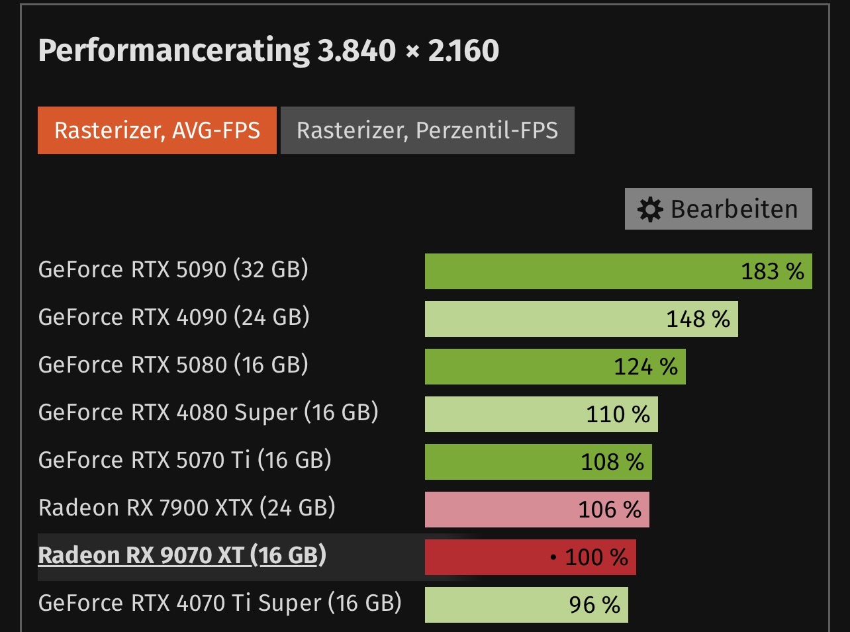
Task: Click the red Radeon RX 9070 XT 100 % bar
Action: coord(530,557)
